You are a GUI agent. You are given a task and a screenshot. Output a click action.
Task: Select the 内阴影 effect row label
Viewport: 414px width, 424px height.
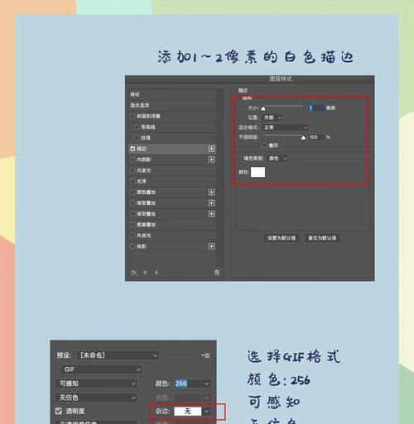pyautogui.click(x=144, y=160)
